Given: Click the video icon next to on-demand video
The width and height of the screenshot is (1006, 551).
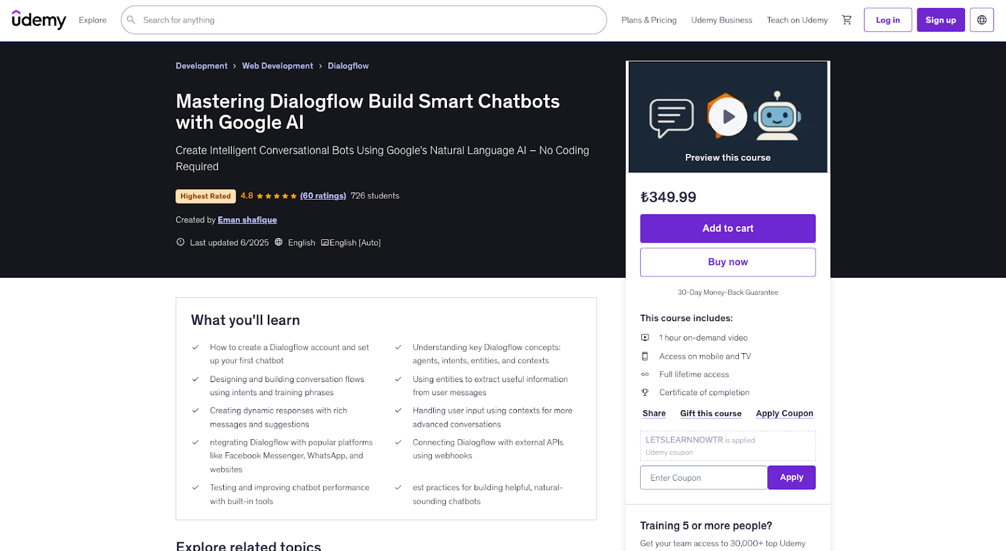Looking at the screenshot, I should [645, 338].
